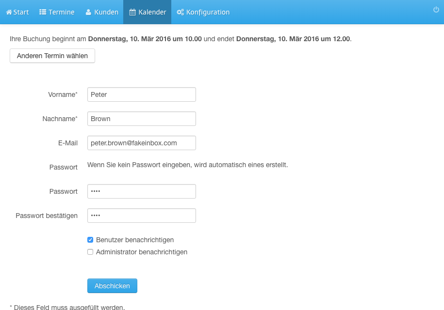Open the Kunden menu item
The width and height of the screenshot is (444, 310).
[x=102, y=12]
